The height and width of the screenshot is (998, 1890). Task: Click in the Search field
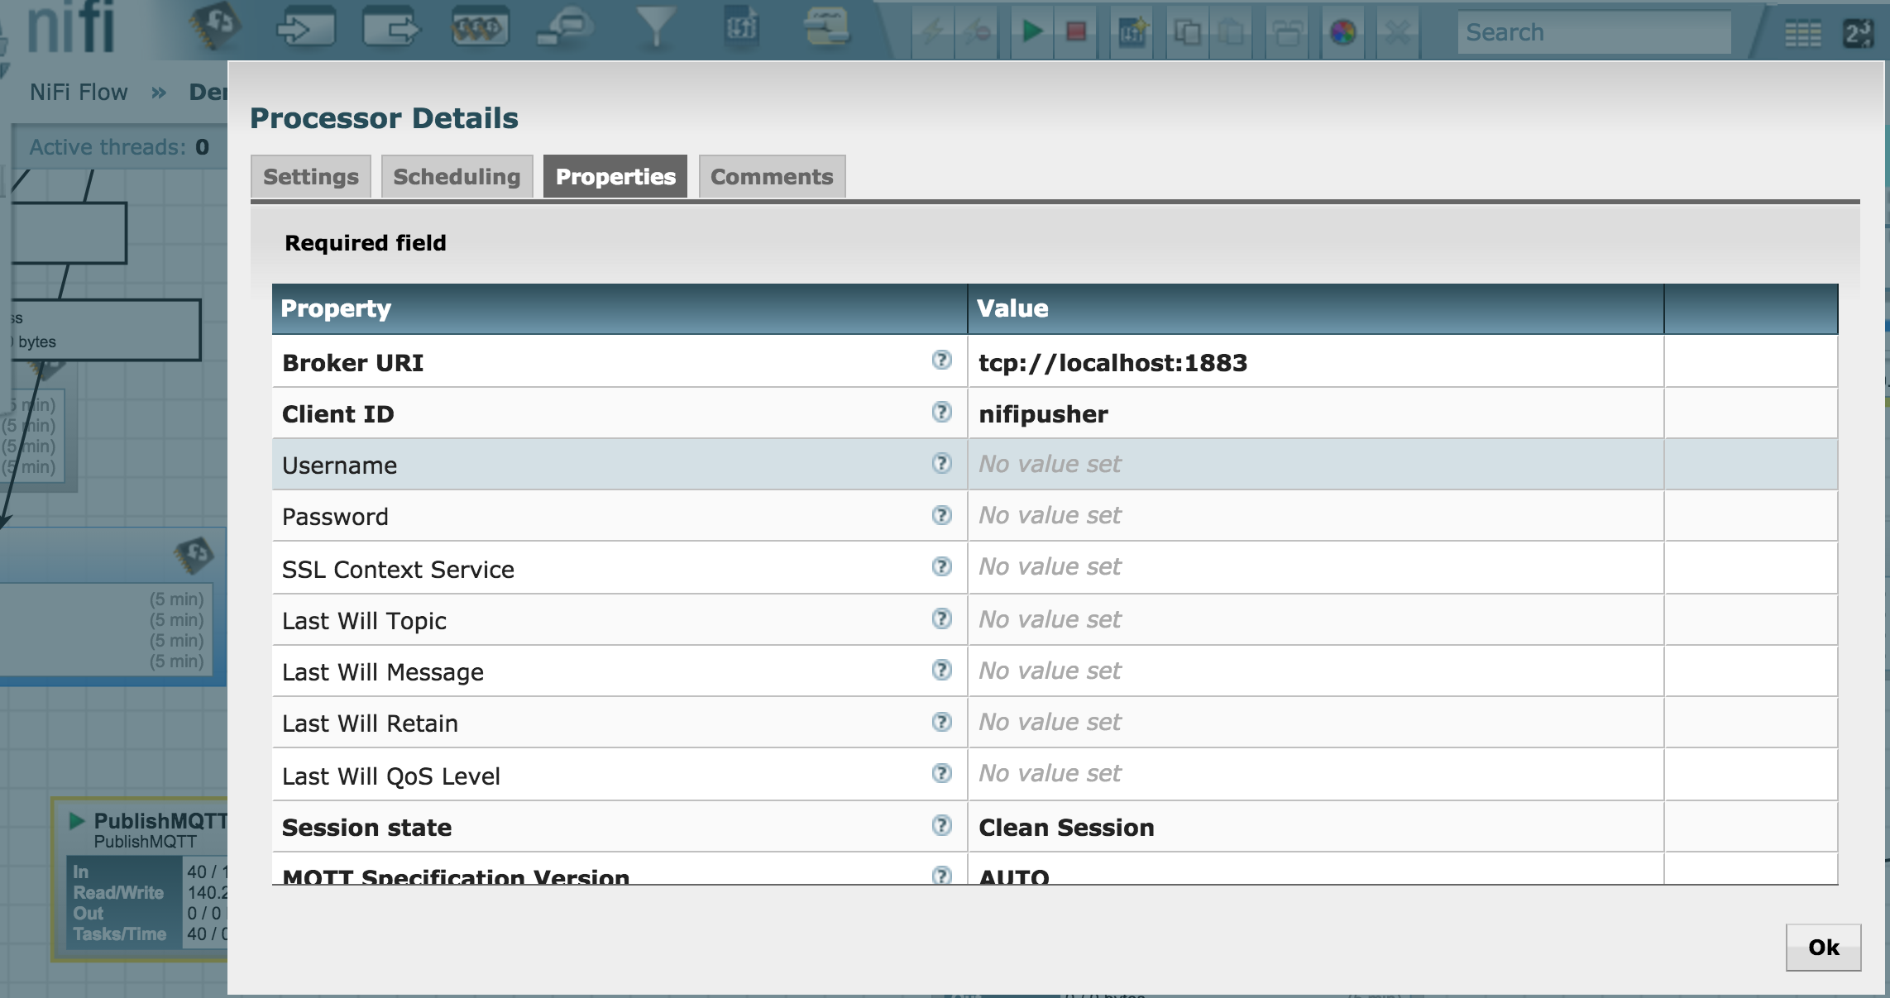1593,32
